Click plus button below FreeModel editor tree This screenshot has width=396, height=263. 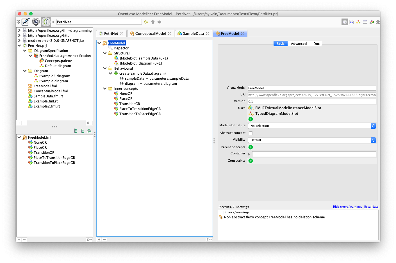[x=99, y=239]
